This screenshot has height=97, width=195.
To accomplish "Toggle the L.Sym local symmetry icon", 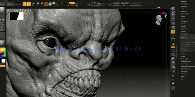I will (173, 44).
